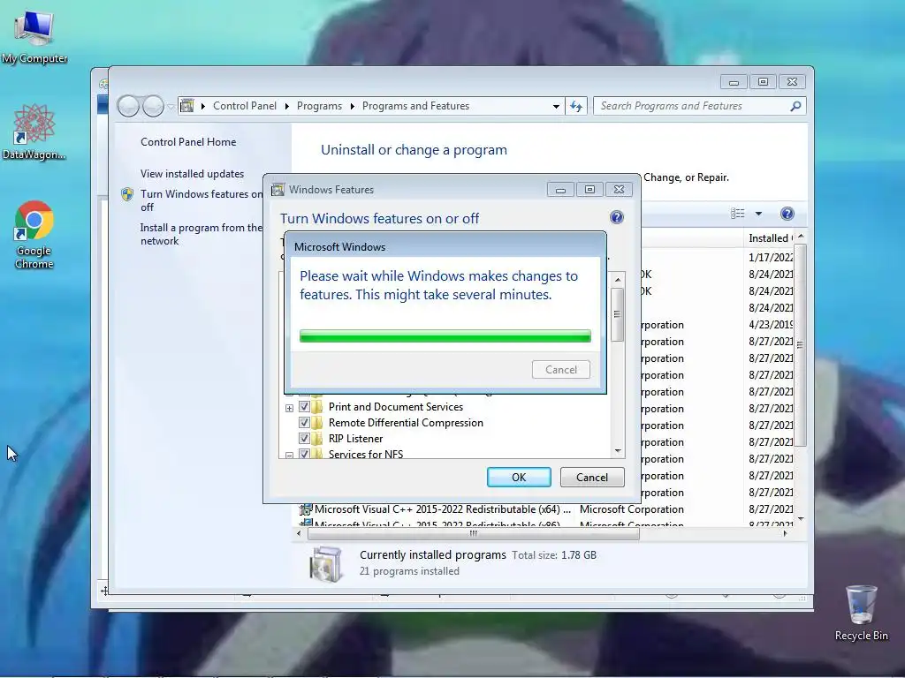Click the Print and Document Services label

(x=395, y=407)
